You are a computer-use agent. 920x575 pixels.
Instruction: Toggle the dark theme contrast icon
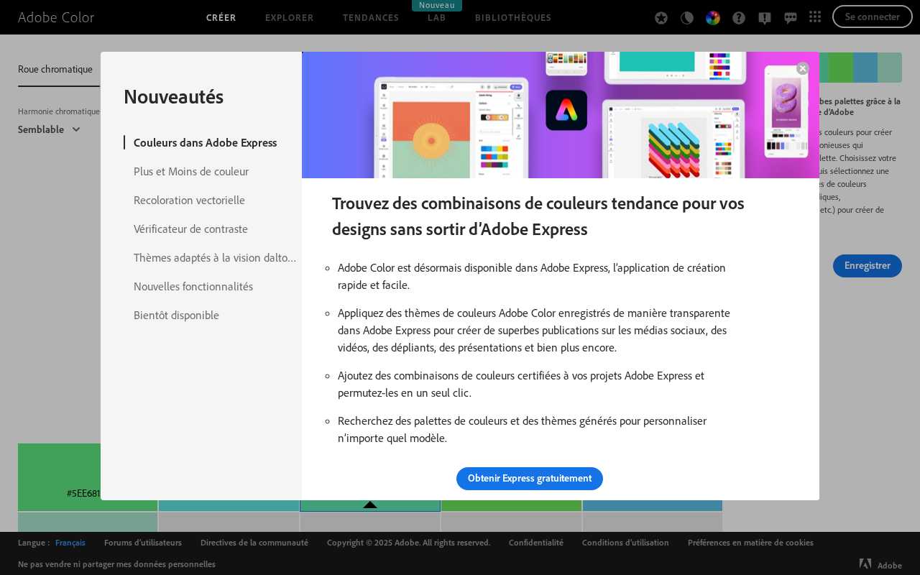click(687, 17)
